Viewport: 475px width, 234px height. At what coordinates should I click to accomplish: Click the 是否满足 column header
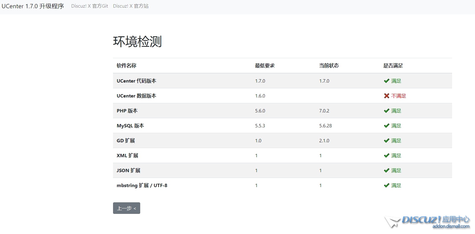[x=393, y=66]
